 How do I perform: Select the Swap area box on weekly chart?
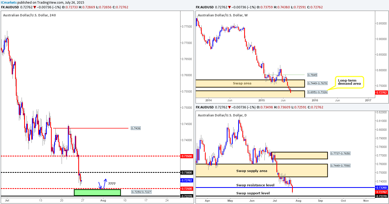[x=250, y=83]
